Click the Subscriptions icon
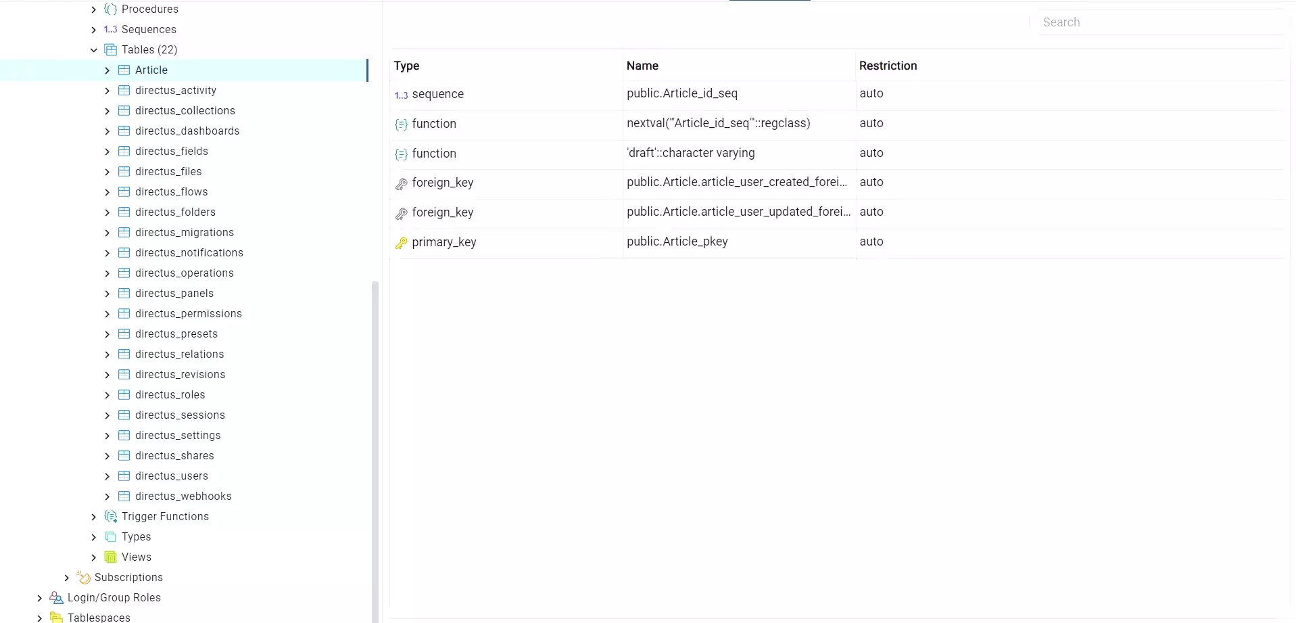 [x=83, y=577]
